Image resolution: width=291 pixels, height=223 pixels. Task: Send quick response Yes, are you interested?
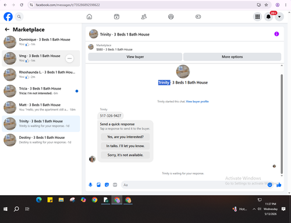[125, 137]
